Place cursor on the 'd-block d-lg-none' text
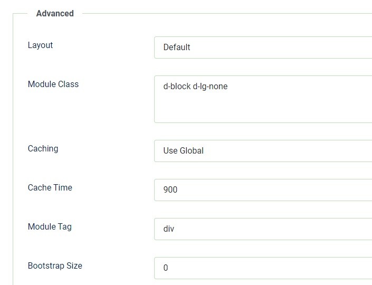 click(195, 87)
